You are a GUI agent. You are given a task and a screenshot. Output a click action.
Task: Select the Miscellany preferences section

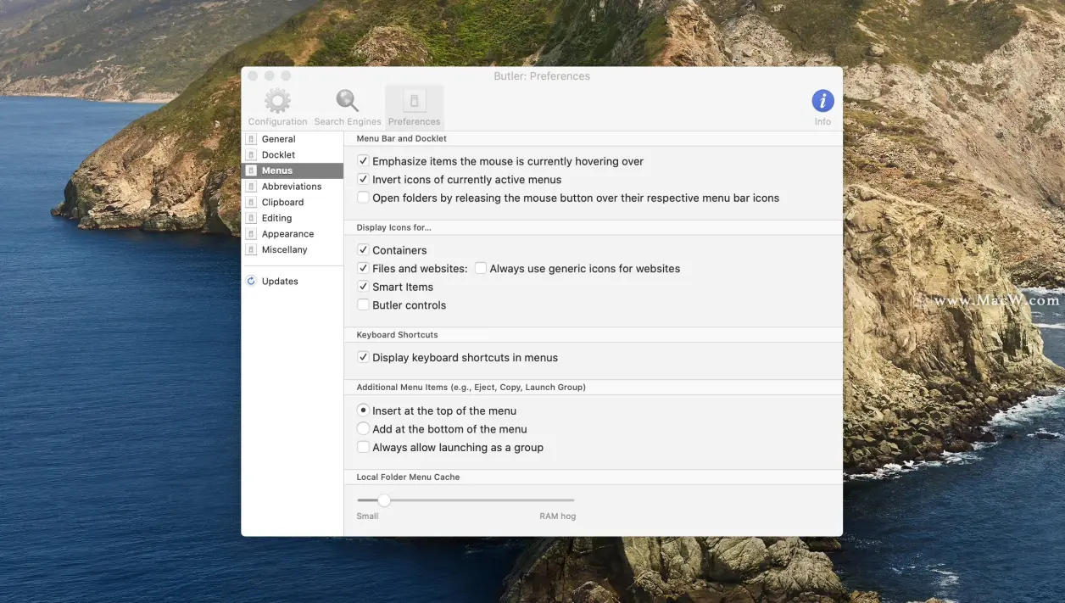point(252,249)
